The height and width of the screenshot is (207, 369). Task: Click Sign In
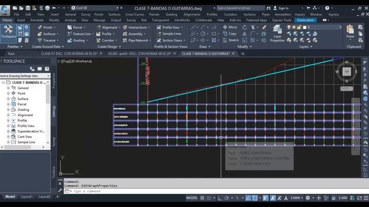pyautogui.click(x=281, y=8)
